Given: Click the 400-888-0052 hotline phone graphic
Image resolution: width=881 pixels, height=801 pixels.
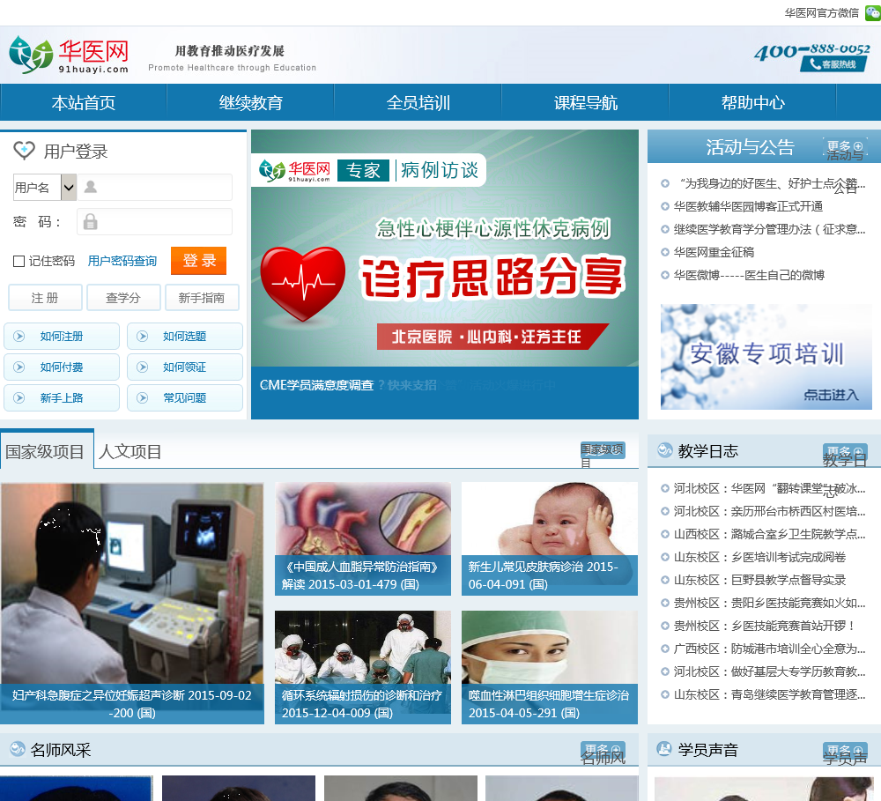Looking at the screenshot, I should coord(812,56).
